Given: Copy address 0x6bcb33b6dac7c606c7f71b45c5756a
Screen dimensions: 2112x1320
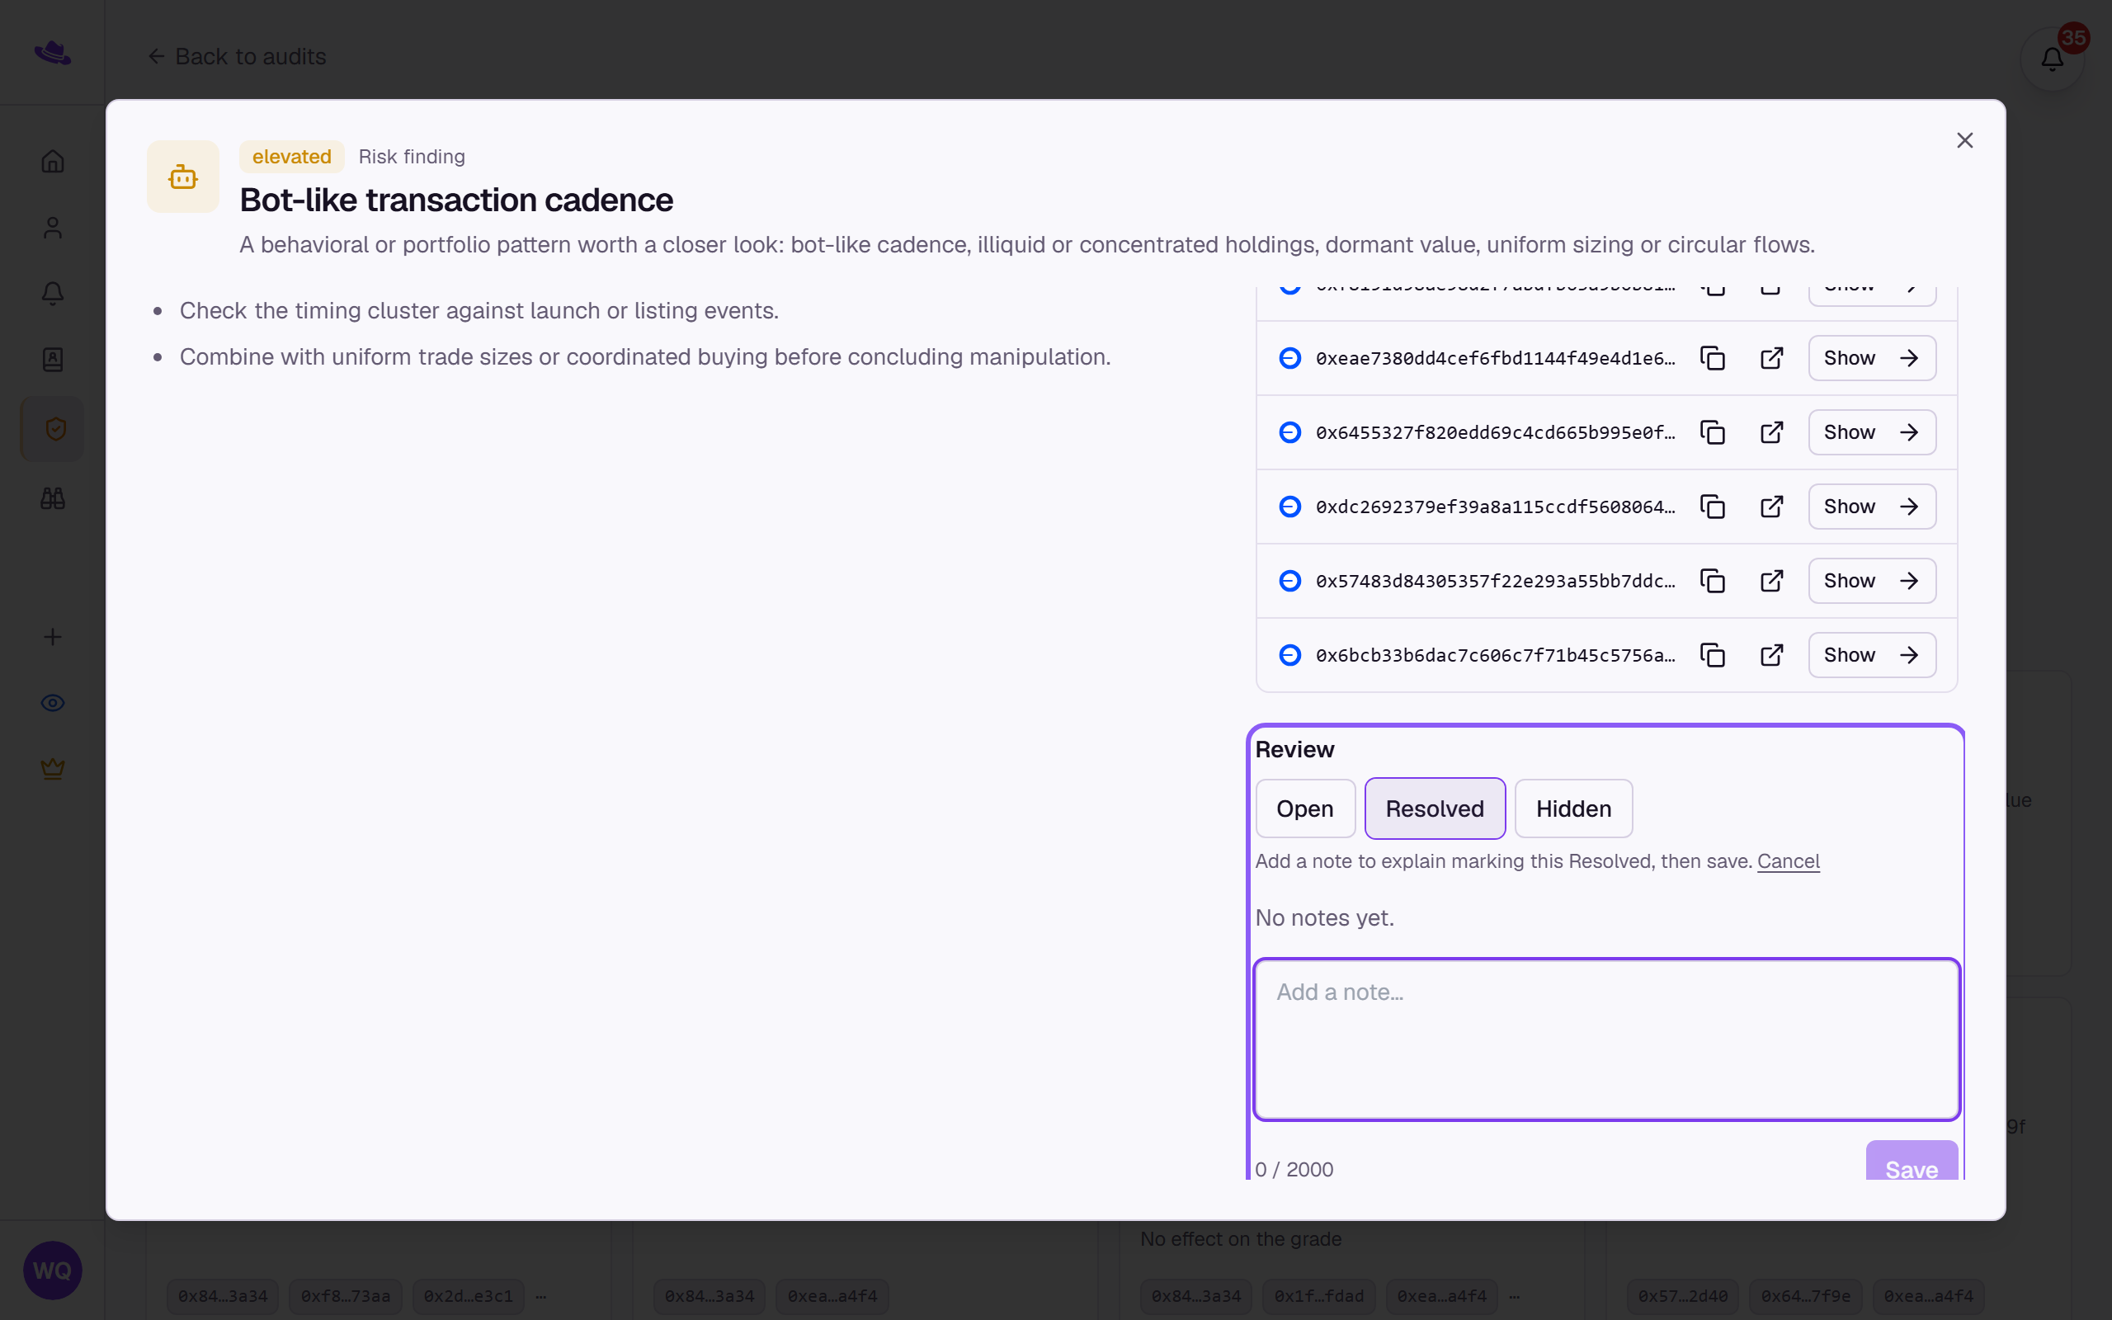Looking at the screenshot, I should click(x=1713, y=655).
